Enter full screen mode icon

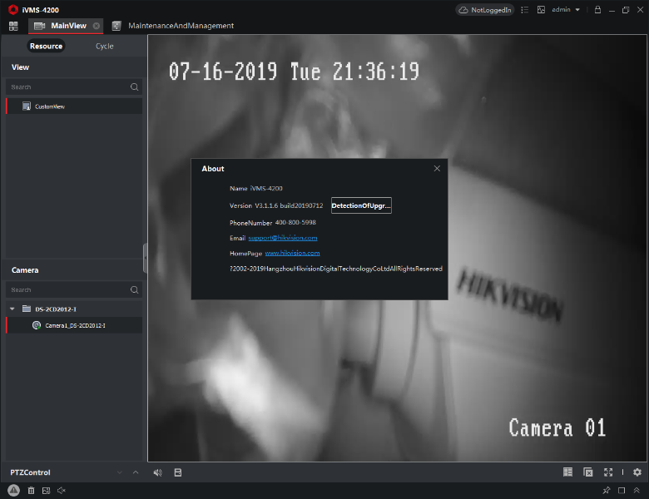[x=608, y=472]
